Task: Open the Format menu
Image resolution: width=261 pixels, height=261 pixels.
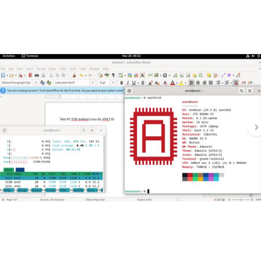Action: tap(41, 69)
